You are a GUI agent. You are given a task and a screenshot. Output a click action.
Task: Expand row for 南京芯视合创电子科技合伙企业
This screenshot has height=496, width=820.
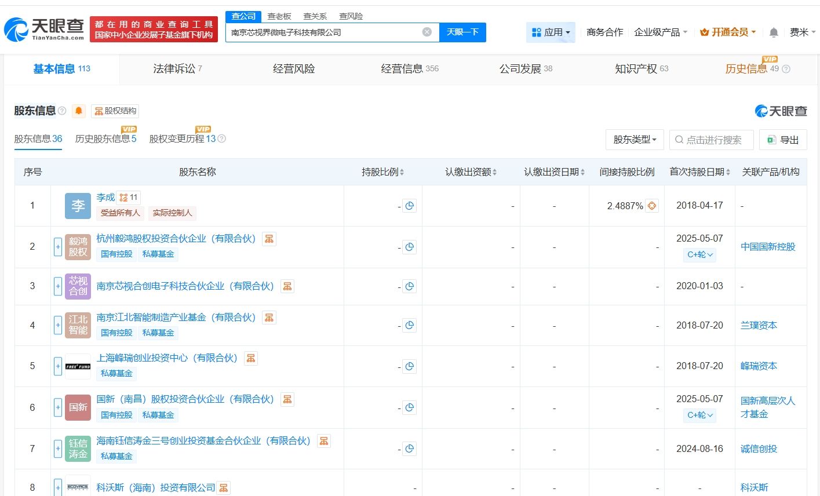(x=58, y=286)
